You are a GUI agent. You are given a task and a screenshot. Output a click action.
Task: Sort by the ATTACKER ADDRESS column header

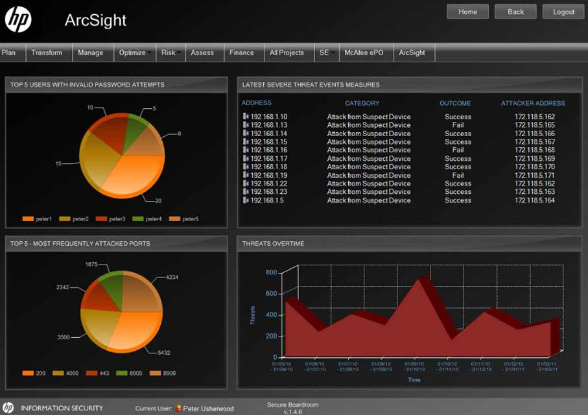point(533,103)
